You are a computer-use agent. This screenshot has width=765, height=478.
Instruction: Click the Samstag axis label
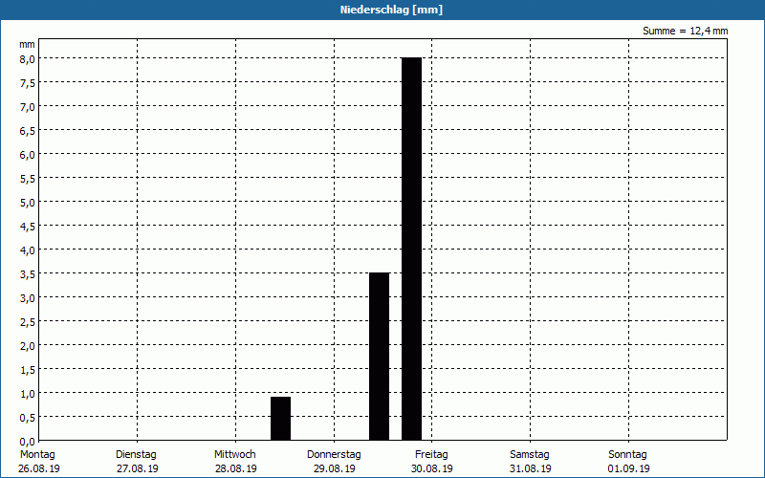click(x=530, y=454)
